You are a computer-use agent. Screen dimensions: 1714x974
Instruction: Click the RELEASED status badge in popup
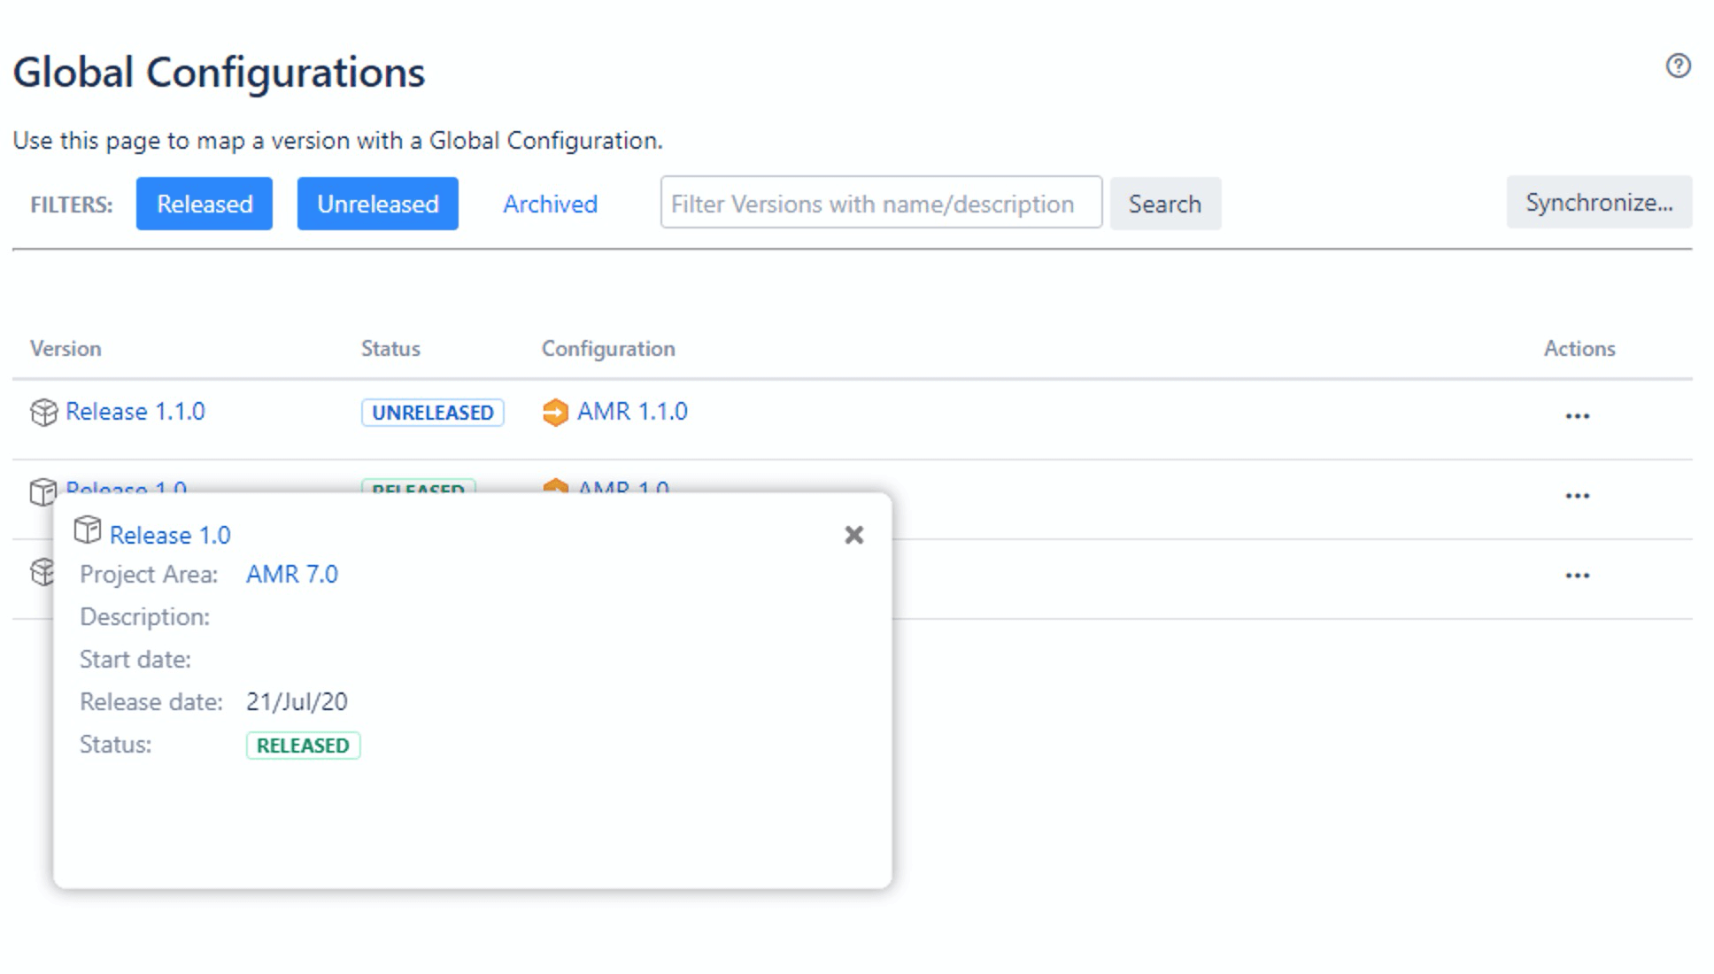tap(303, 746)
